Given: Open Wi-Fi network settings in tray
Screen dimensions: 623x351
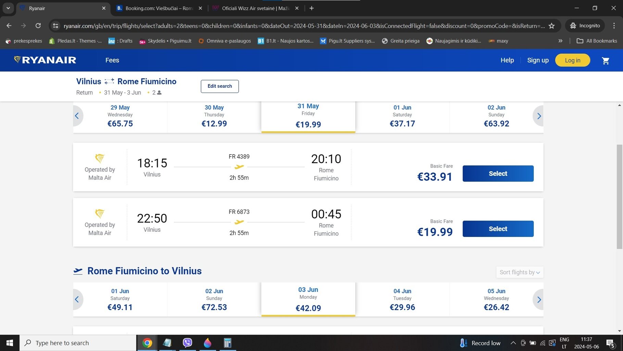Looking at the screenshot, I should point(543,343).
